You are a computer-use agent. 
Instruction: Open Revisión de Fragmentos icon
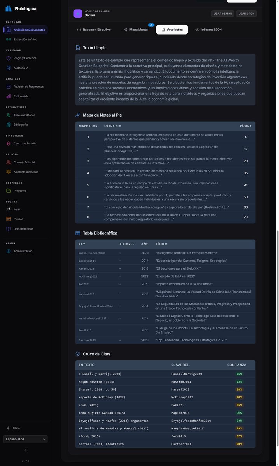9,87
